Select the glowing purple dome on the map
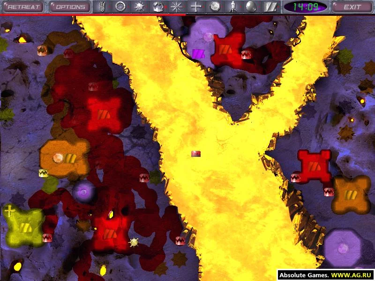The height and width of the screenshot is (281, 375). tap(83, 192)
